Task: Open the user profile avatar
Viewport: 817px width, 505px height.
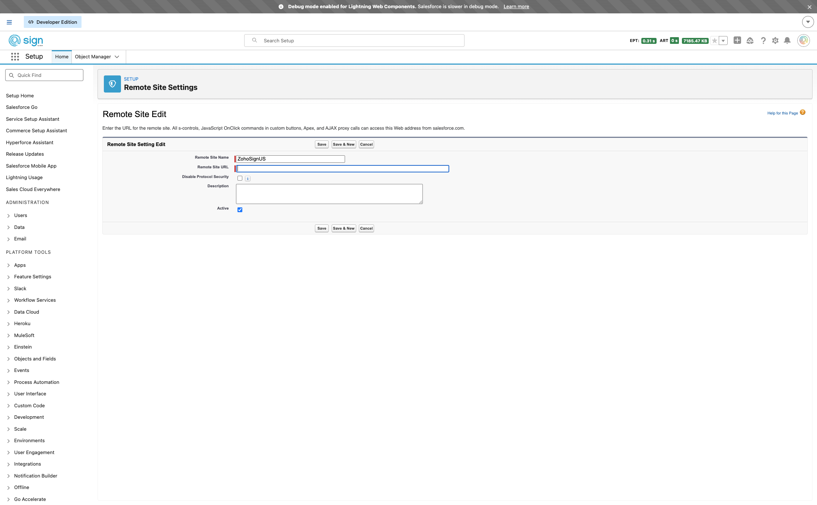Action: pyautogui.click(x=803, y=41)
